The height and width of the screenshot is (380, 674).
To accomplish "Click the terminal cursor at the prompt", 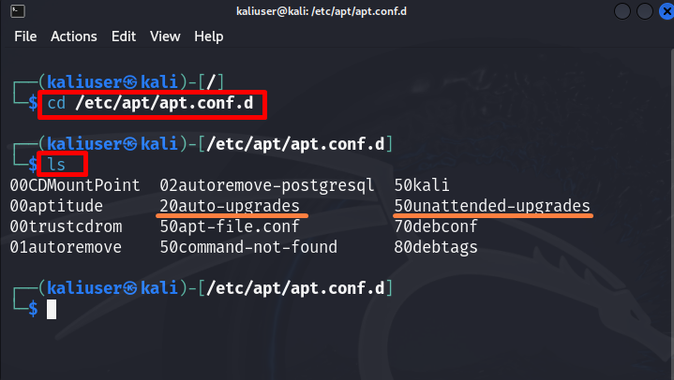I will tap(52, 309).
